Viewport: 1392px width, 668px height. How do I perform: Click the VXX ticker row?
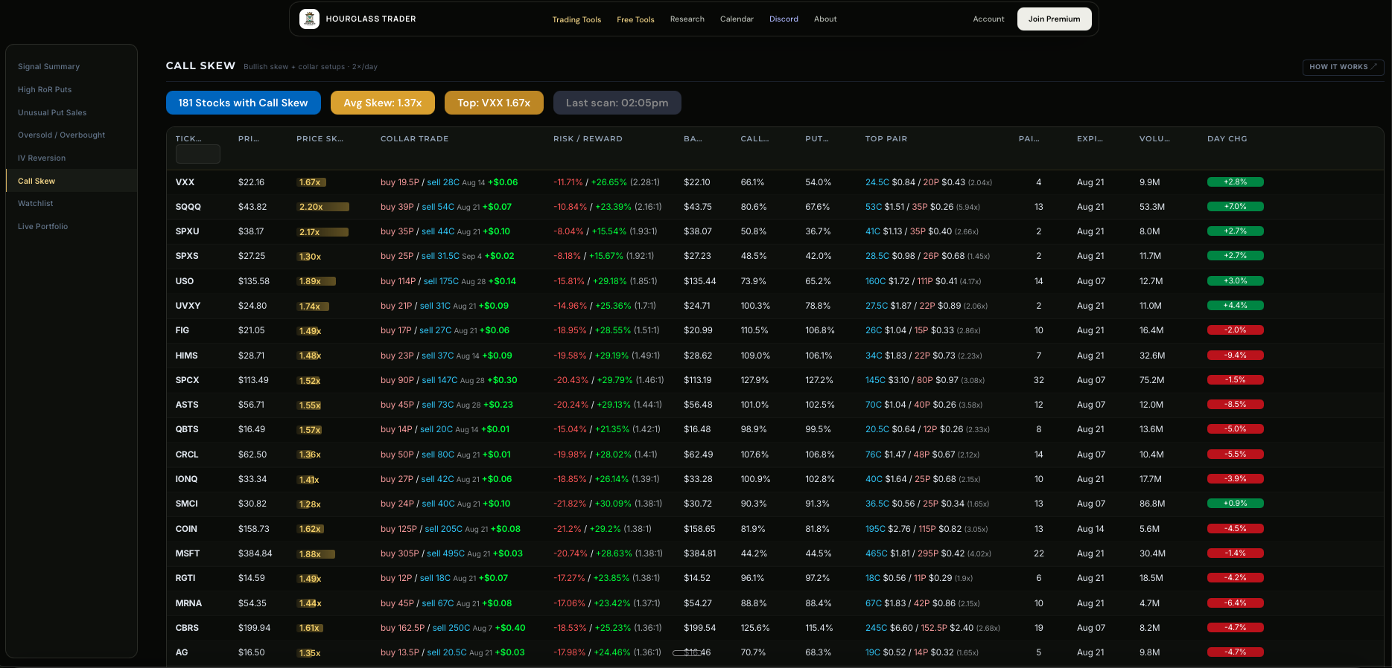click(x=775, y=182)
